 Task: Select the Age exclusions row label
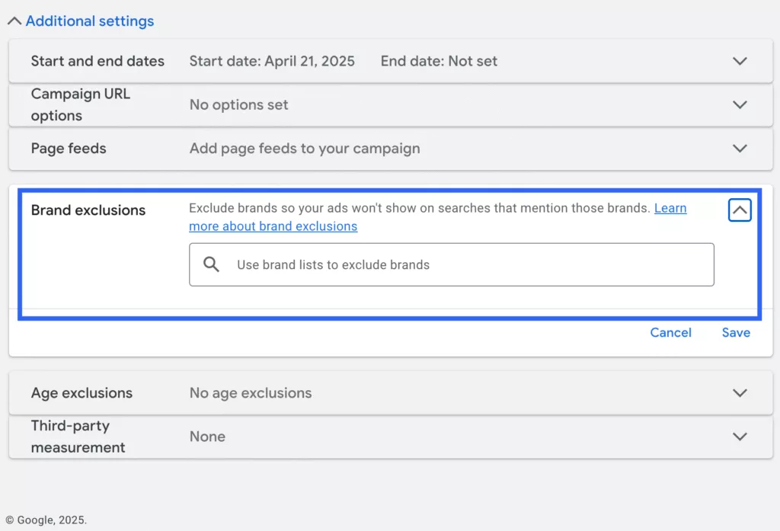(x=82, y=392)
